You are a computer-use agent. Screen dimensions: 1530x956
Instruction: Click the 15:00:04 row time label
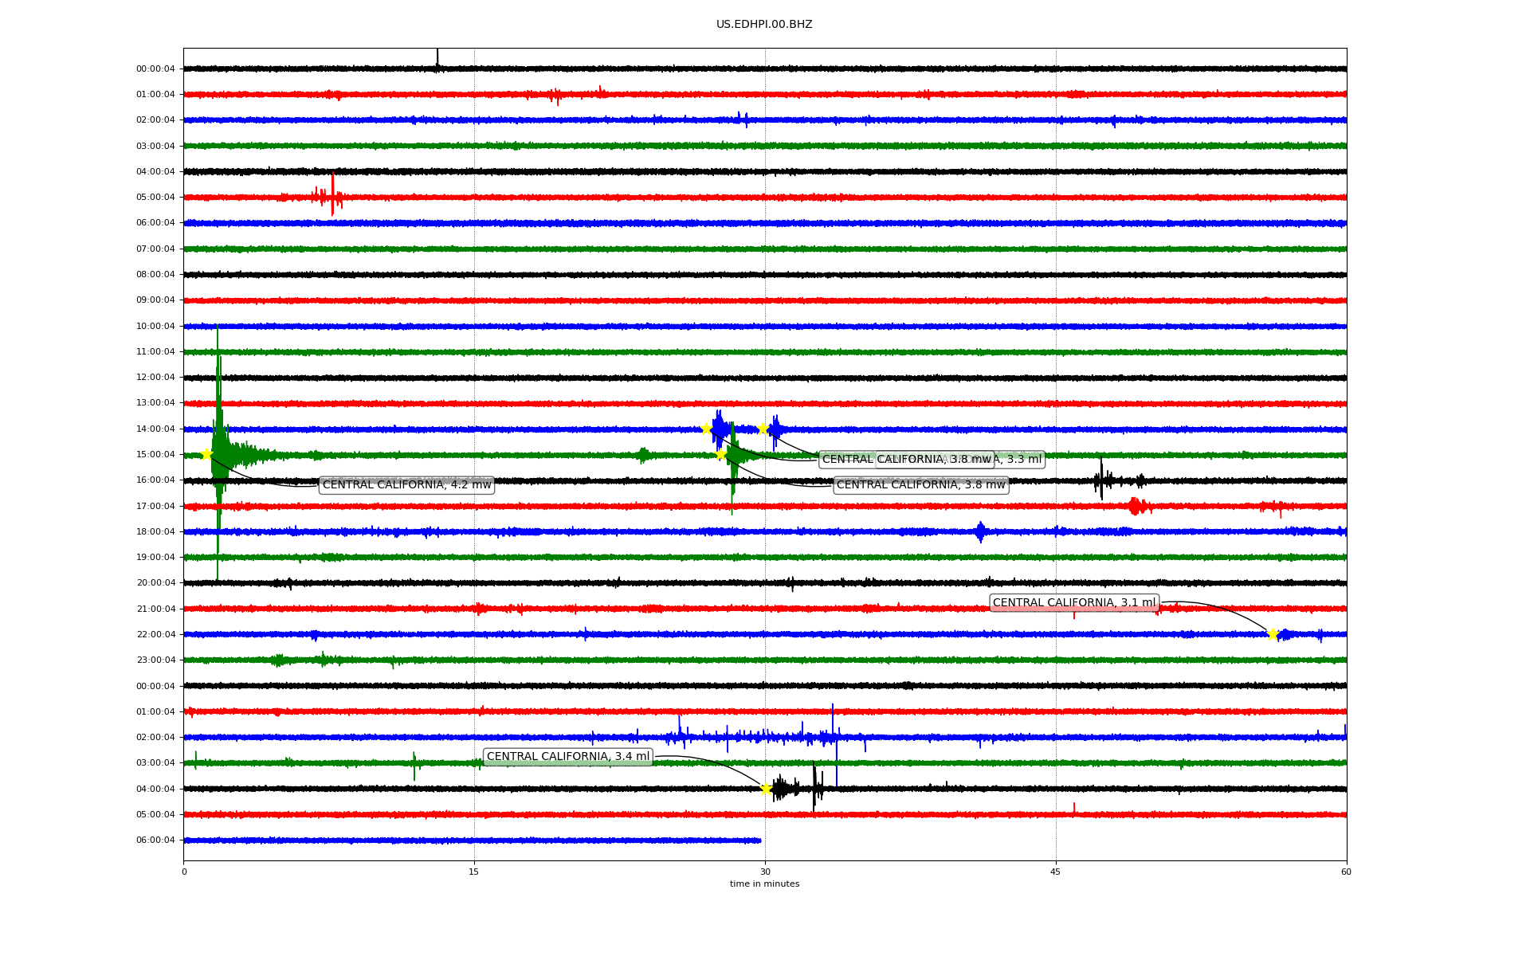(155, 455)
